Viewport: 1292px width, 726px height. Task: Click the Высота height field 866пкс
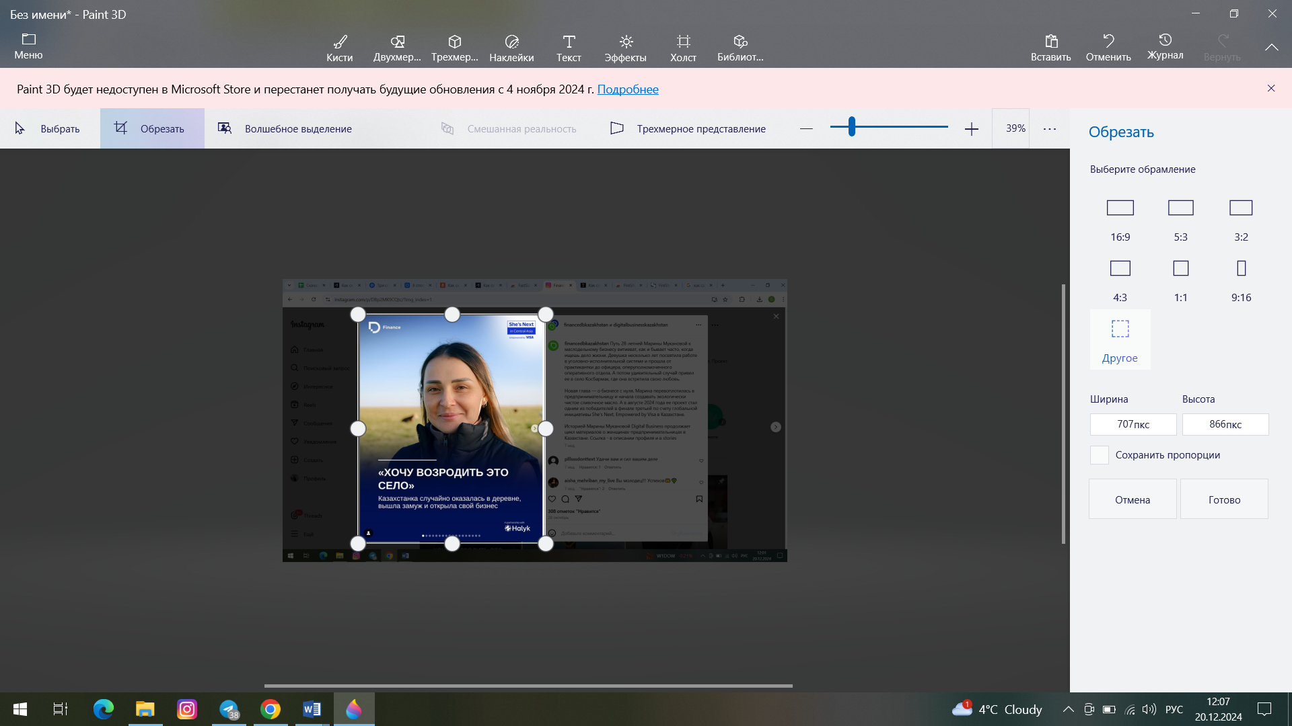pos(1225,424)
